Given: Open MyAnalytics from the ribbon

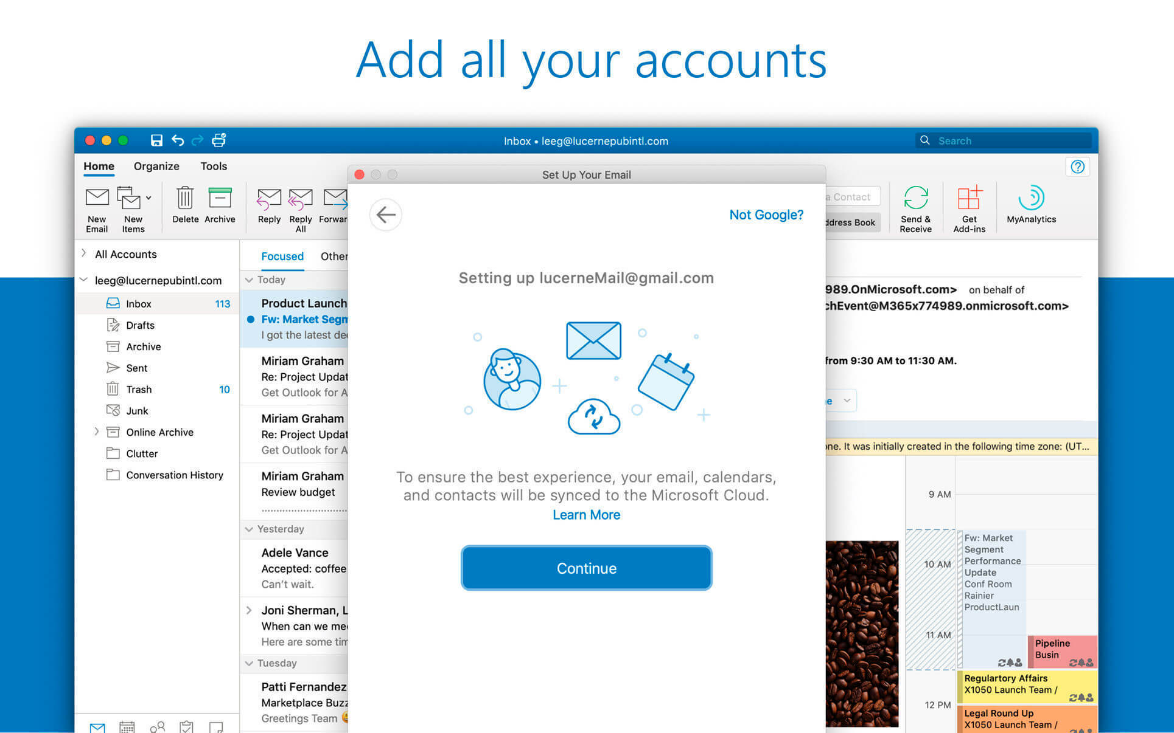Looking at the screenshot, I should (x=1031, y=198).
